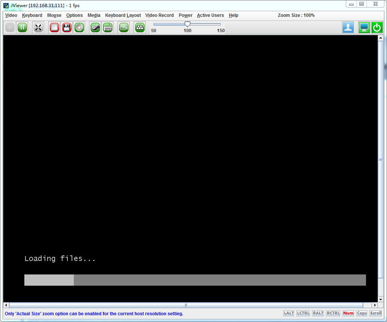387x322 pixels.
Task: Open the Keyboard Layout menu
Action: (x=123, y=15)
